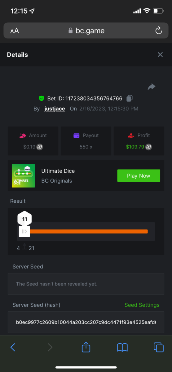Reload the page in Safari

tap(158, 30)
